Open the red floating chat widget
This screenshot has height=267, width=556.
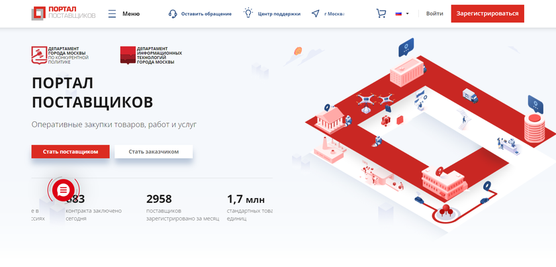click(x=63, y=190)
